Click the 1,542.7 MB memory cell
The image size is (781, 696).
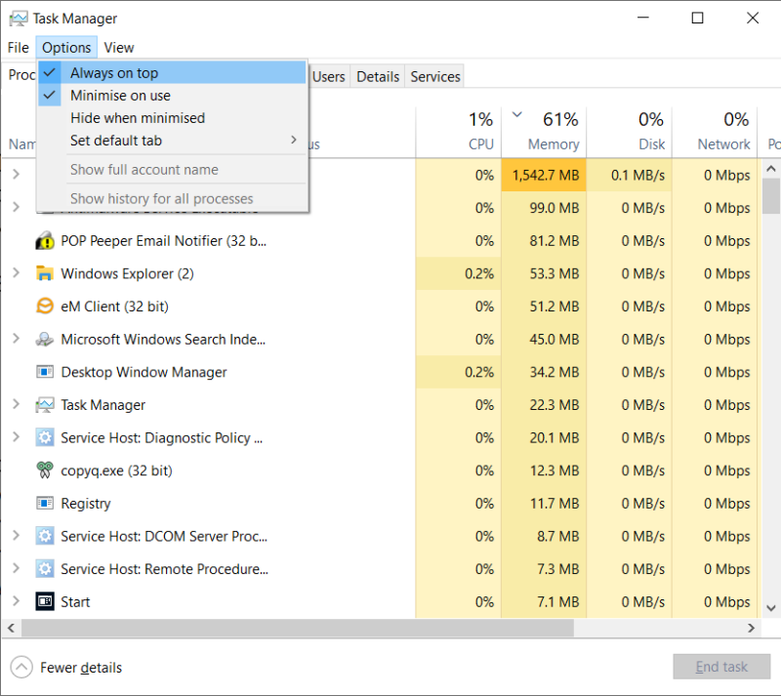tap(544, 175)
